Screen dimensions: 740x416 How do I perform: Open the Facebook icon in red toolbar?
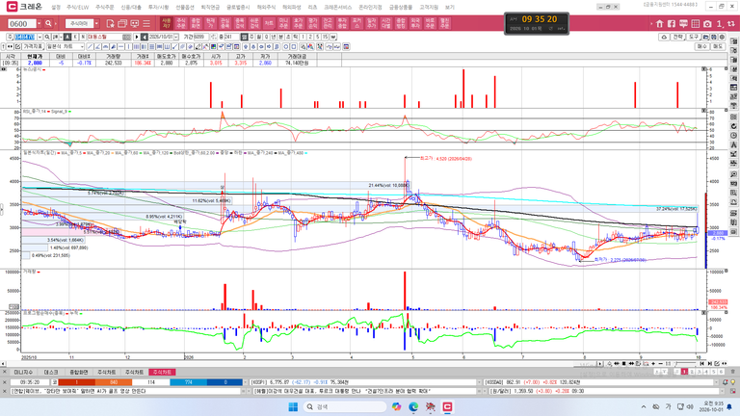[671, 23]
